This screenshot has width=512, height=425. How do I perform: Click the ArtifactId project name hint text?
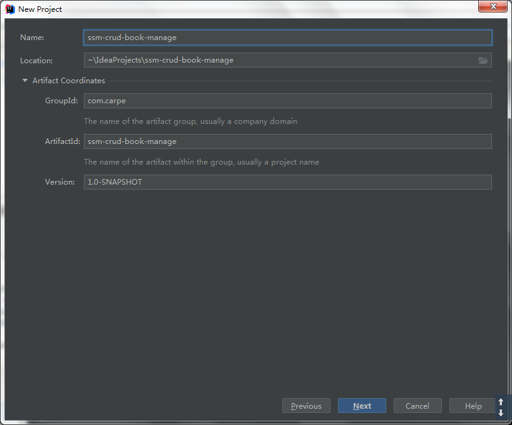[202, 162]
